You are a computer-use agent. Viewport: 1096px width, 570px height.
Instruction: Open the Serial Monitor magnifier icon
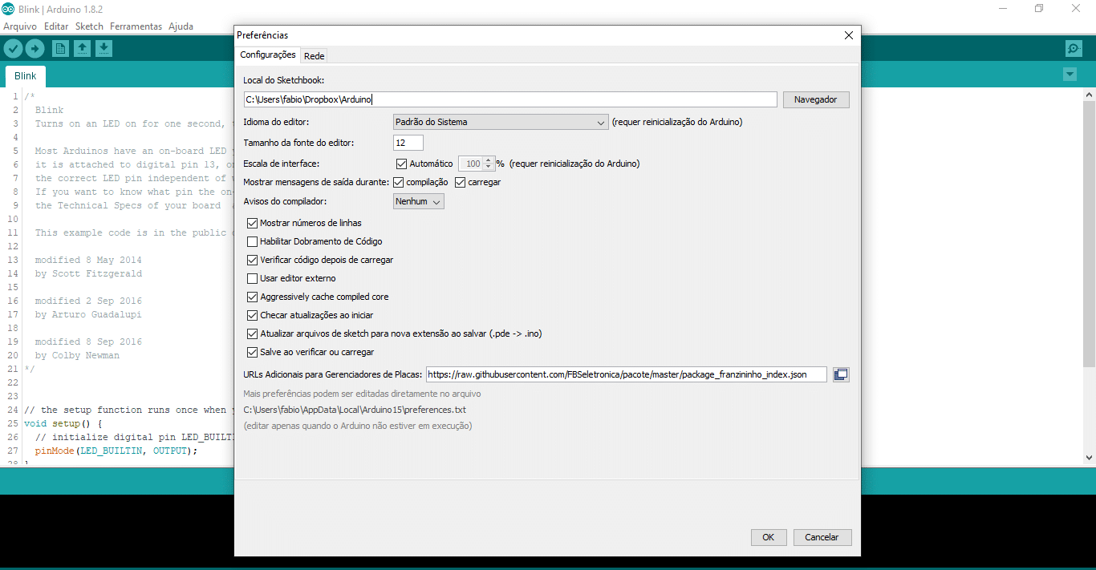click(1074, 49)
